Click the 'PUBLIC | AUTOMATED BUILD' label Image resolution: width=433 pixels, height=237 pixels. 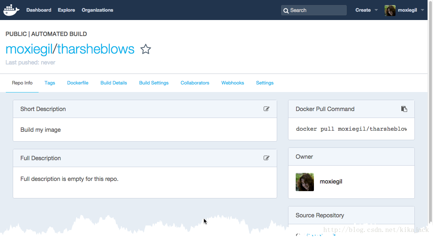(46, 34)
